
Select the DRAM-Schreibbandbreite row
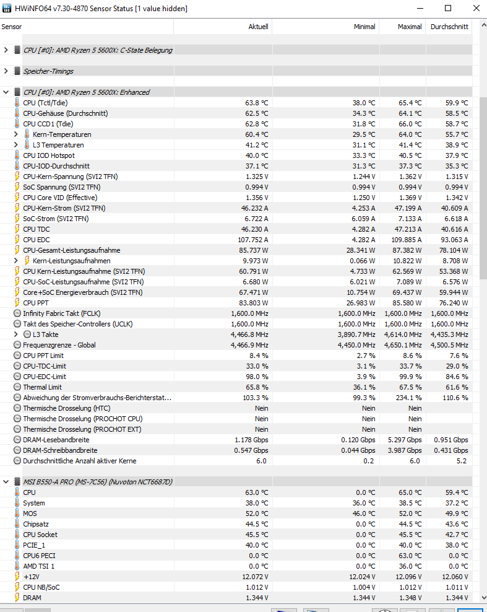236,450
